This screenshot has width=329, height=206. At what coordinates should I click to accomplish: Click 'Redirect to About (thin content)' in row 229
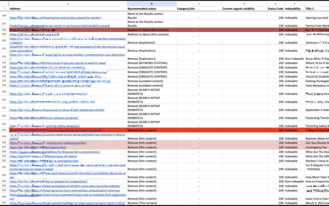(148, 34)
